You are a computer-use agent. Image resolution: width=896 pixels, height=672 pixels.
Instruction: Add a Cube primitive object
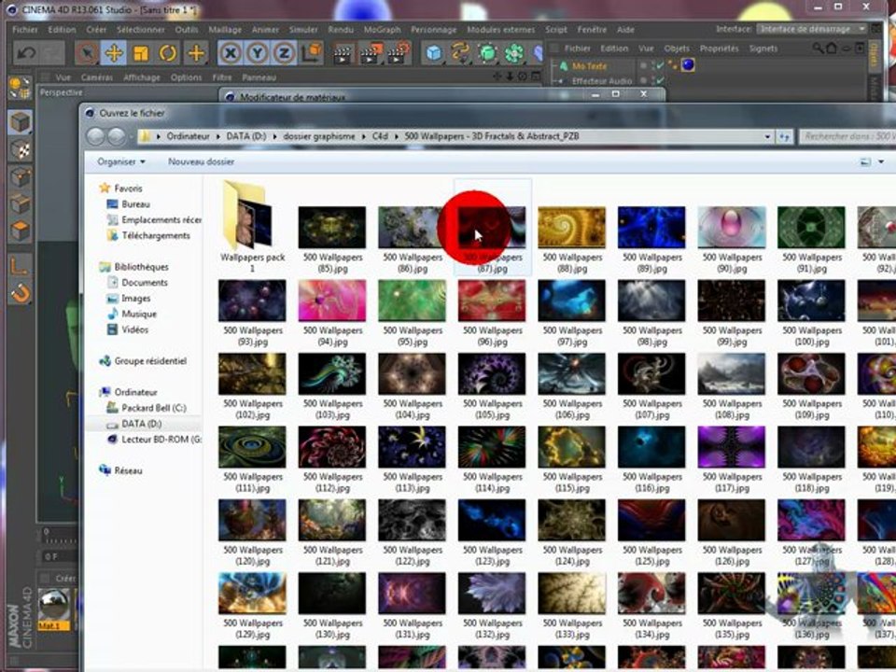pos(434,53)
